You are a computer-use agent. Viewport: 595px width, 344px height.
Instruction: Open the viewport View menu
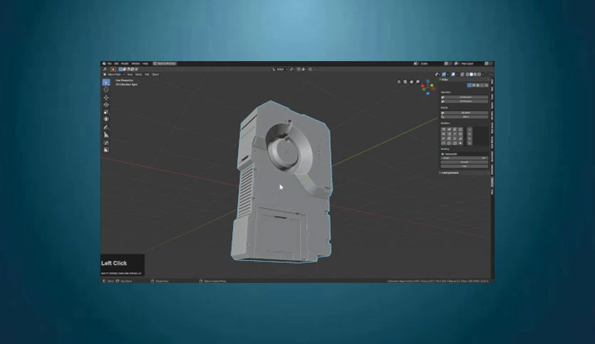[130, 74]
